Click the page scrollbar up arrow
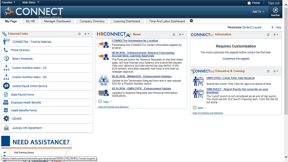Image resolution: width=288 pixels, height=162 pixels. pyautogui.click(x=286, y=5)
